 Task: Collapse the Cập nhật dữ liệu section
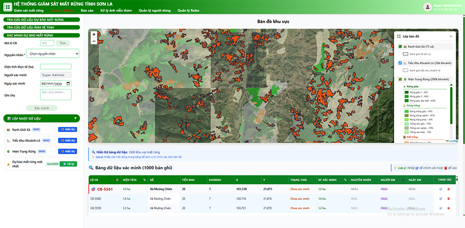click(76, 118)
